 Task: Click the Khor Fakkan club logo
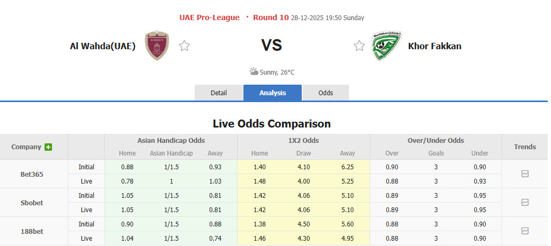coord(387,45)
